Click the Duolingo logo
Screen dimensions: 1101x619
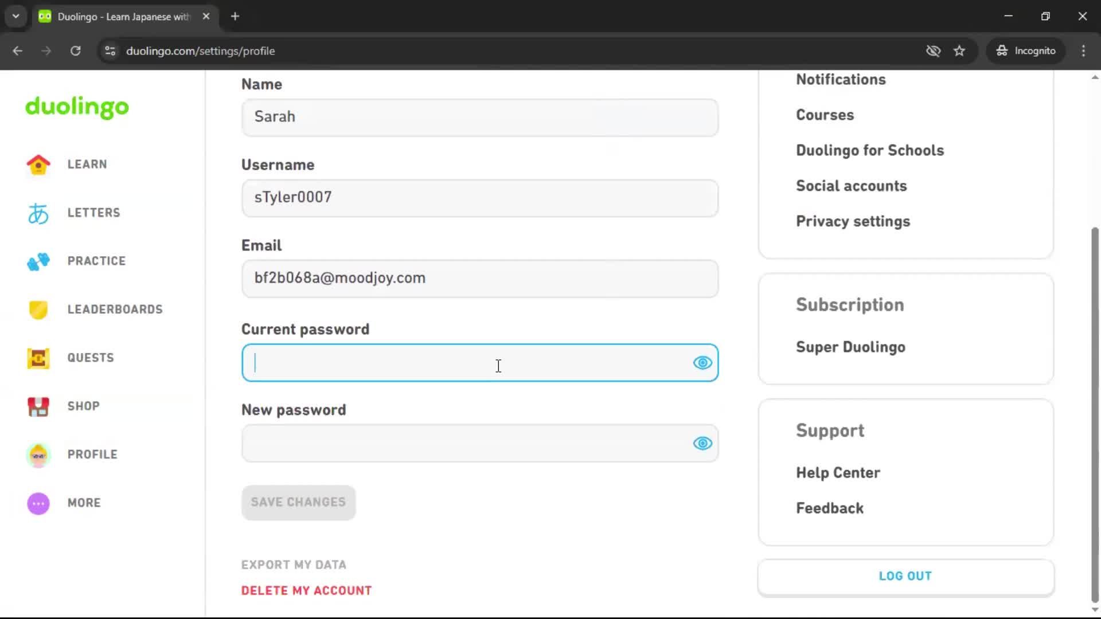tap(77, 108)
